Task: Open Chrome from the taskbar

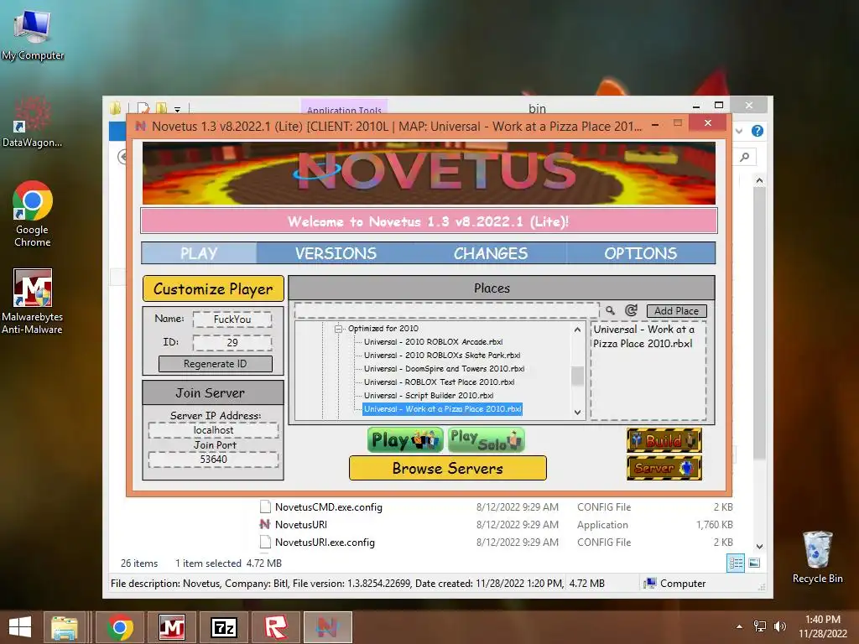Action: (121, 627)
